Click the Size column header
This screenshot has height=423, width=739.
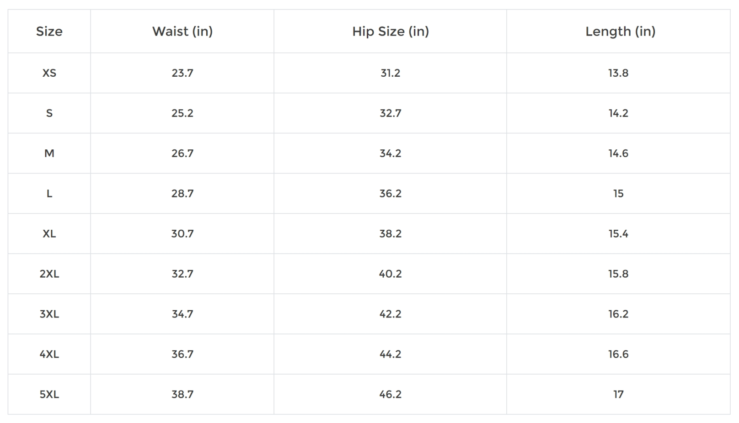click(49, 32)
